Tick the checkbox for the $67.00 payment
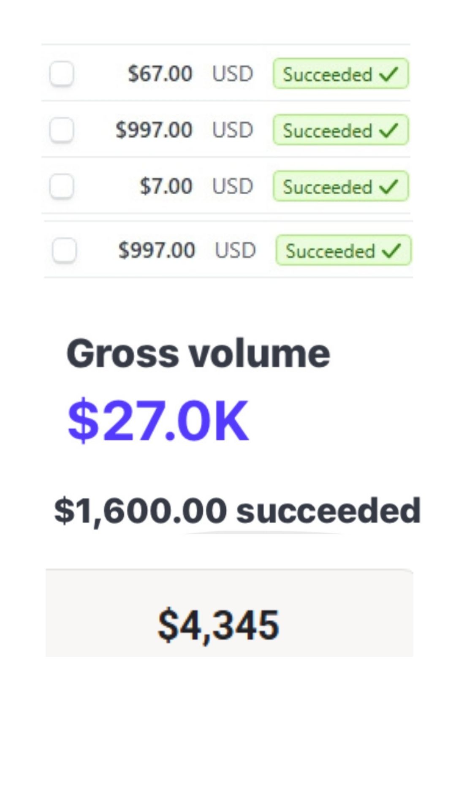This screenshot has width=456, height=811. click(62, 73)
